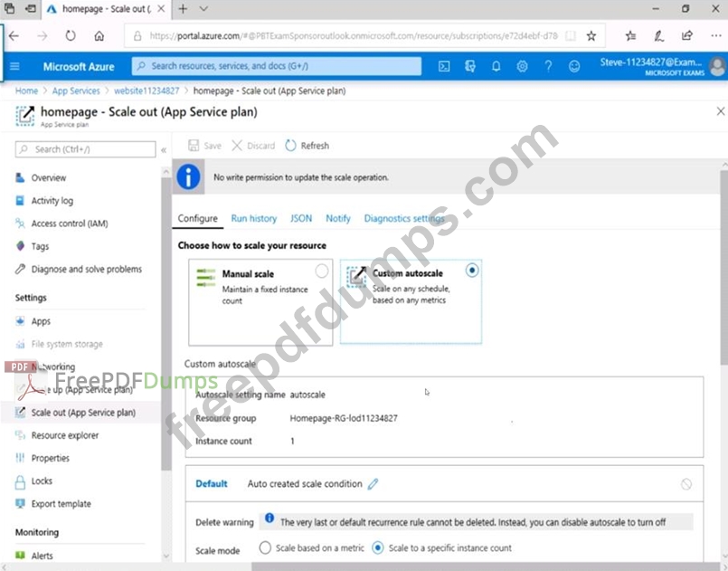Viewport: 728px width, 571px height.
Task: Open the Azure portal hamburger menu
Action: (x=14, y=66)
